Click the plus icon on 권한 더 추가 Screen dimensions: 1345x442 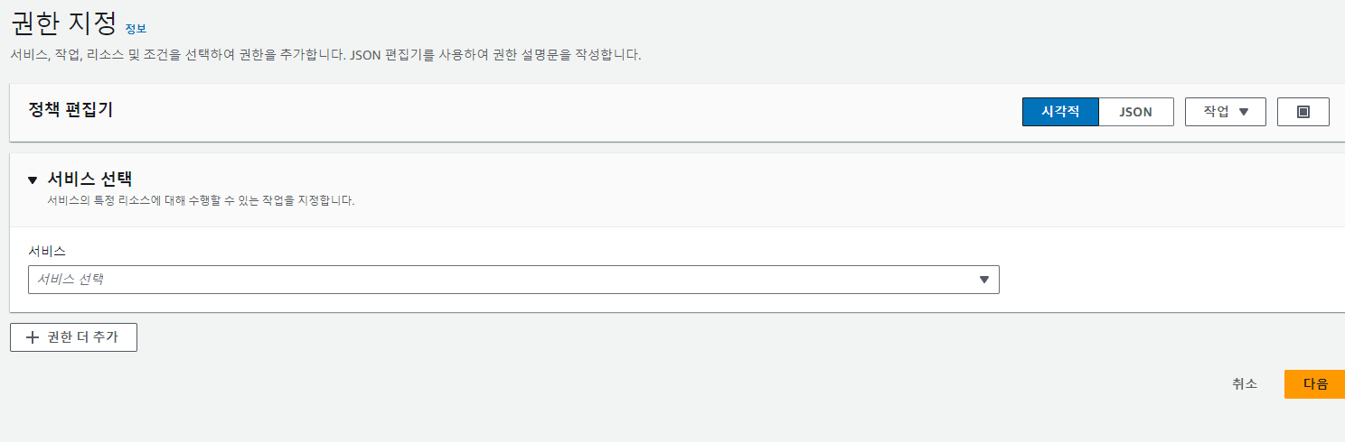point(33,337)
